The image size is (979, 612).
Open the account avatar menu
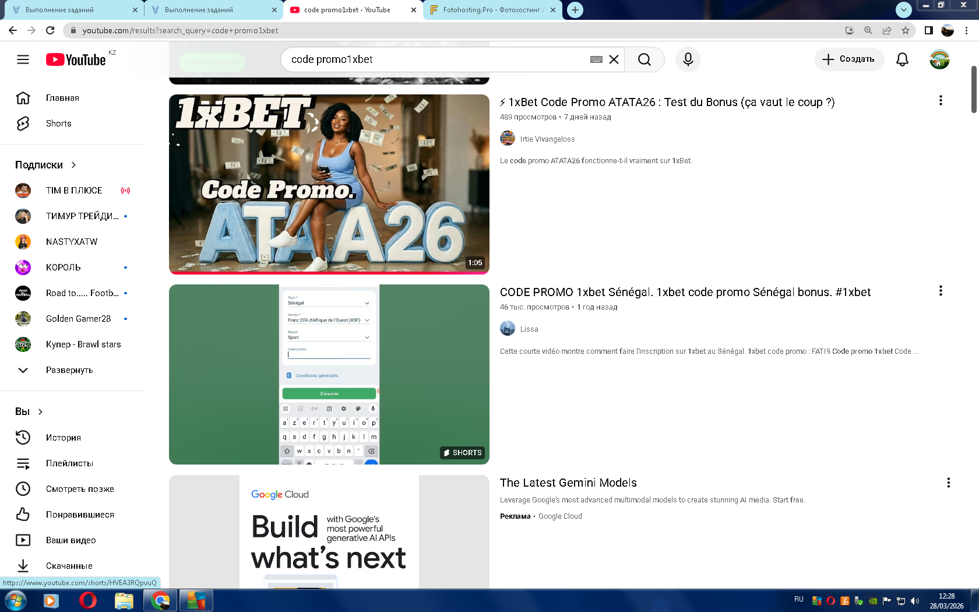point(939,59)
